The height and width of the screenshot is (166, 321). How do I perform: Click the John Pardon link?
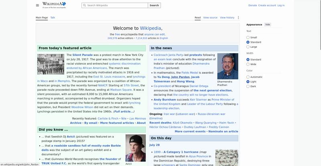(x=180, y=77)
